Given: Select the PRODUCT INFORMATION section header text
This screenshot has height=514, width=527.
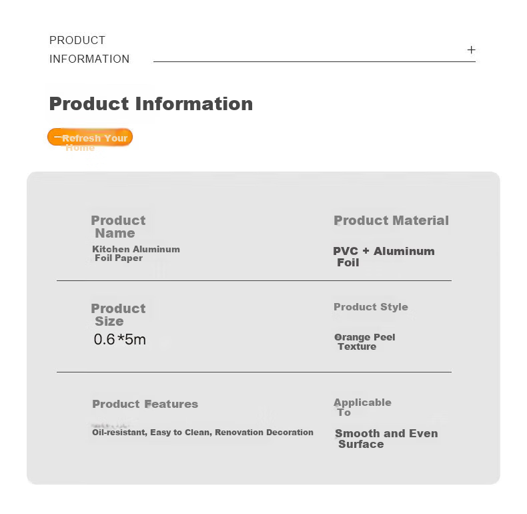Looking at the screenshot, I should coord(89,49).
